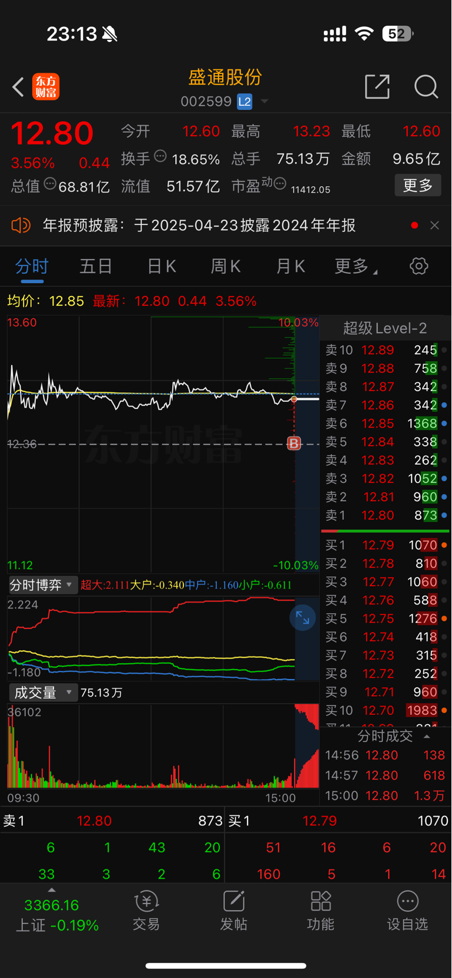This screenshot has height=978, width=452.
Task: Expand the 更多 chart period menu
Action: (356, 267)
